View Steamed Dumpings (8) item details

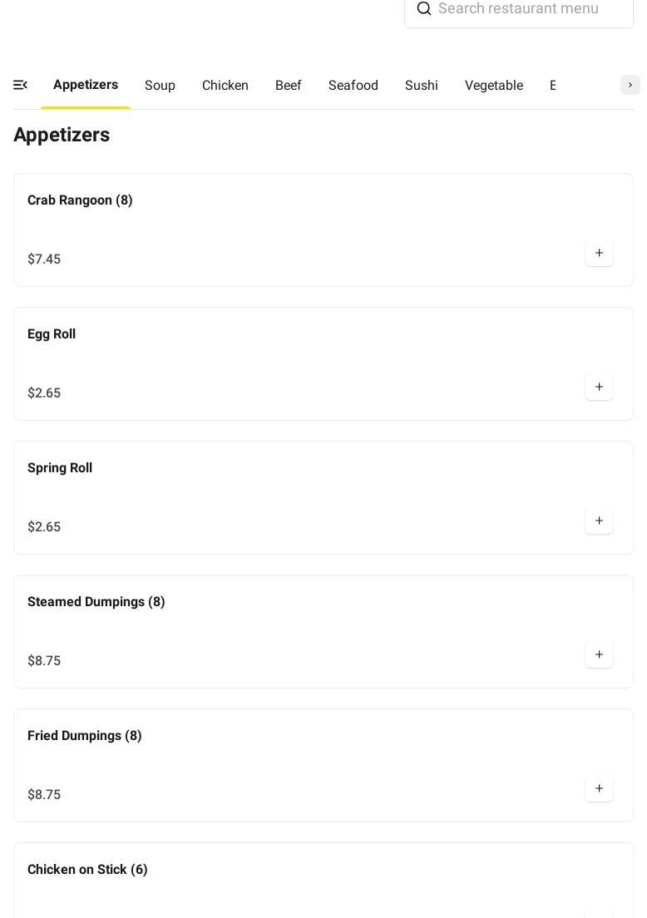[x=96, y=602]
